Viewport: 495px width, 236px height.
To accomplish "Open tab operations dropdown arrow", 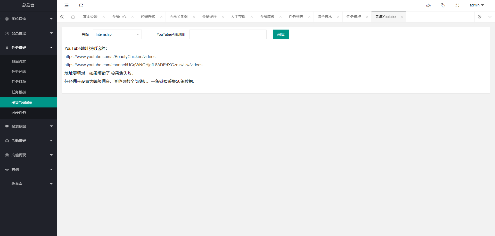I will coord(490,17).
